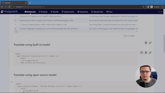Click right arrow of results table scrollbar

click(137, 32)
